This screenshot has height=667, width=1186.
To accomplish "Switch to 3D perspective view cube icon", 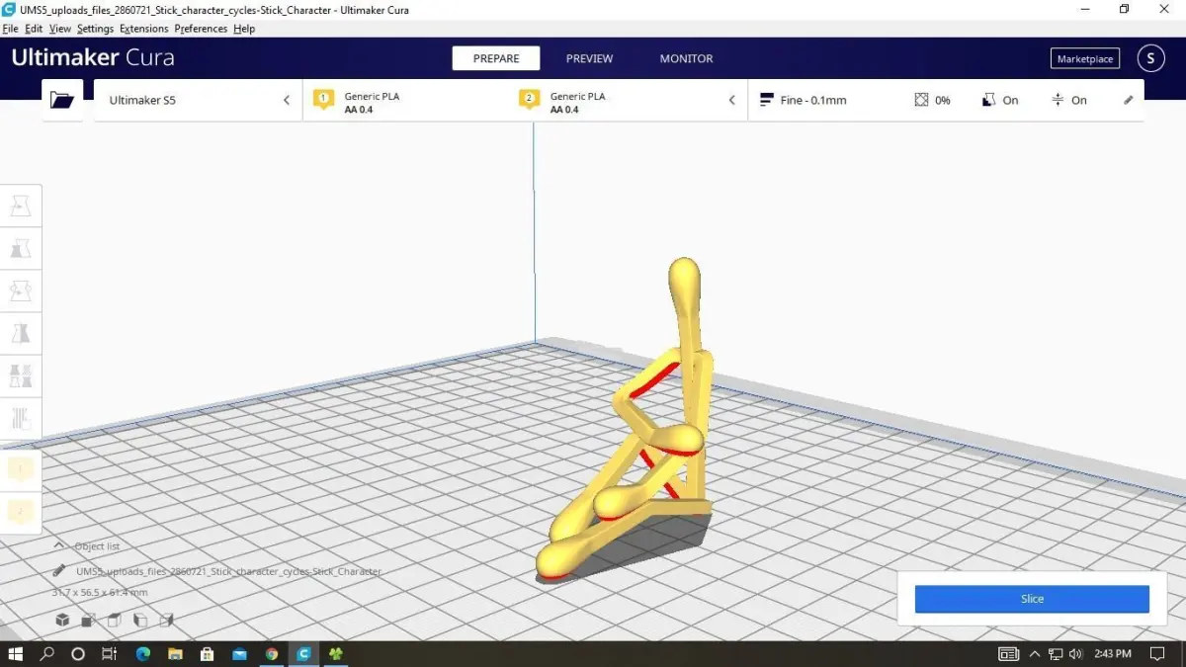I will 62,620.
